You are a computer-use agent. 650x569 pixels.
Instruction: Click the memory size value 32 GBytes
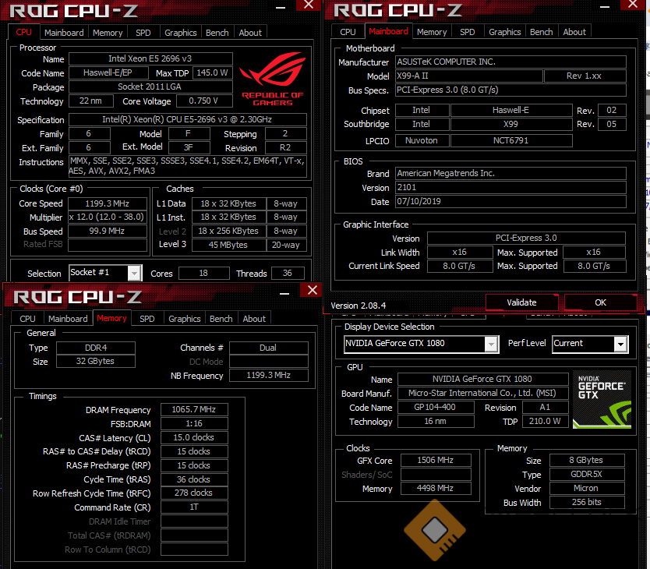(x=95, y=361)
